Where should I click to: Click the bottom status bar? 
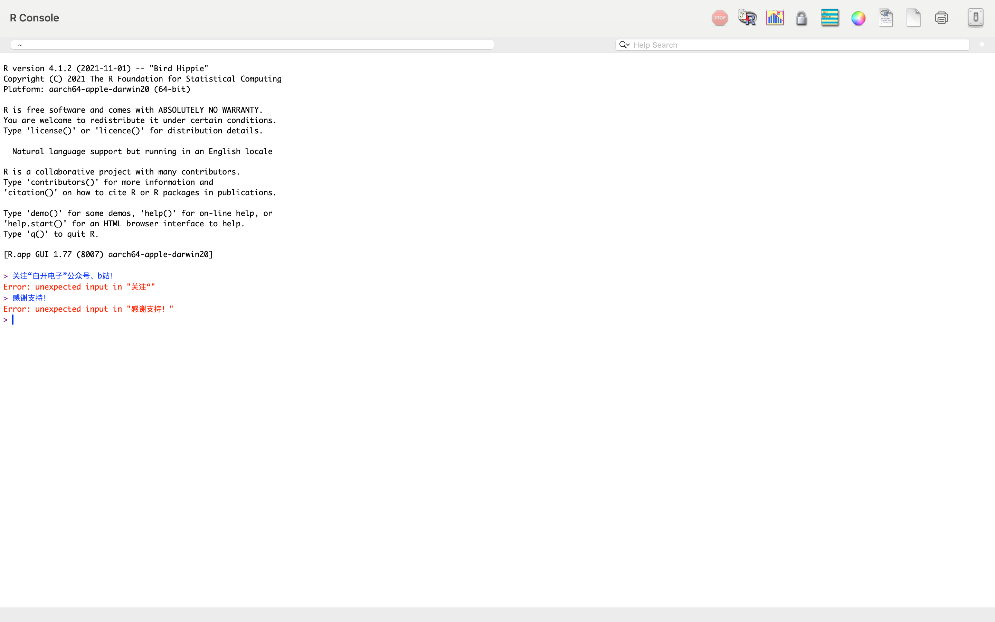coord(497,615)
